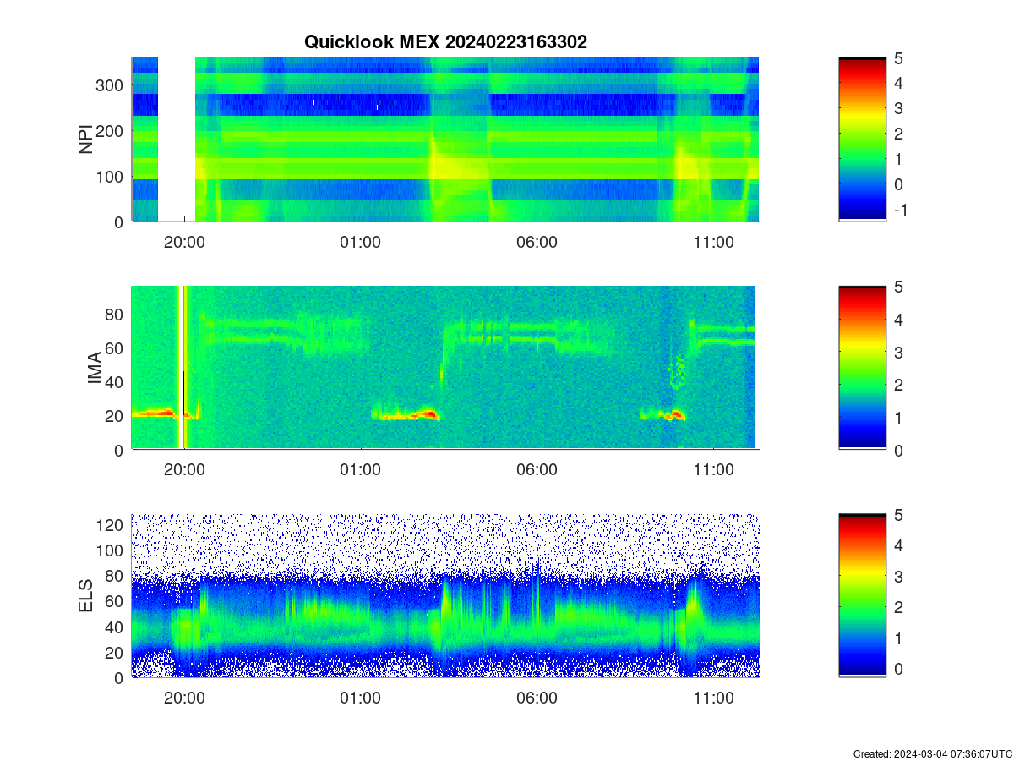This screenshot has height=761, width=1014.
Task: Click the 4 label on ELS colorbar
Action: [x=897, y=546]
